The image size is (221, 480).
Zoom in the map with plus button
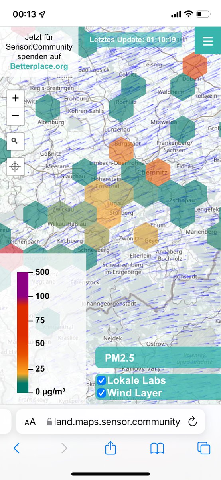click(15, 98)
